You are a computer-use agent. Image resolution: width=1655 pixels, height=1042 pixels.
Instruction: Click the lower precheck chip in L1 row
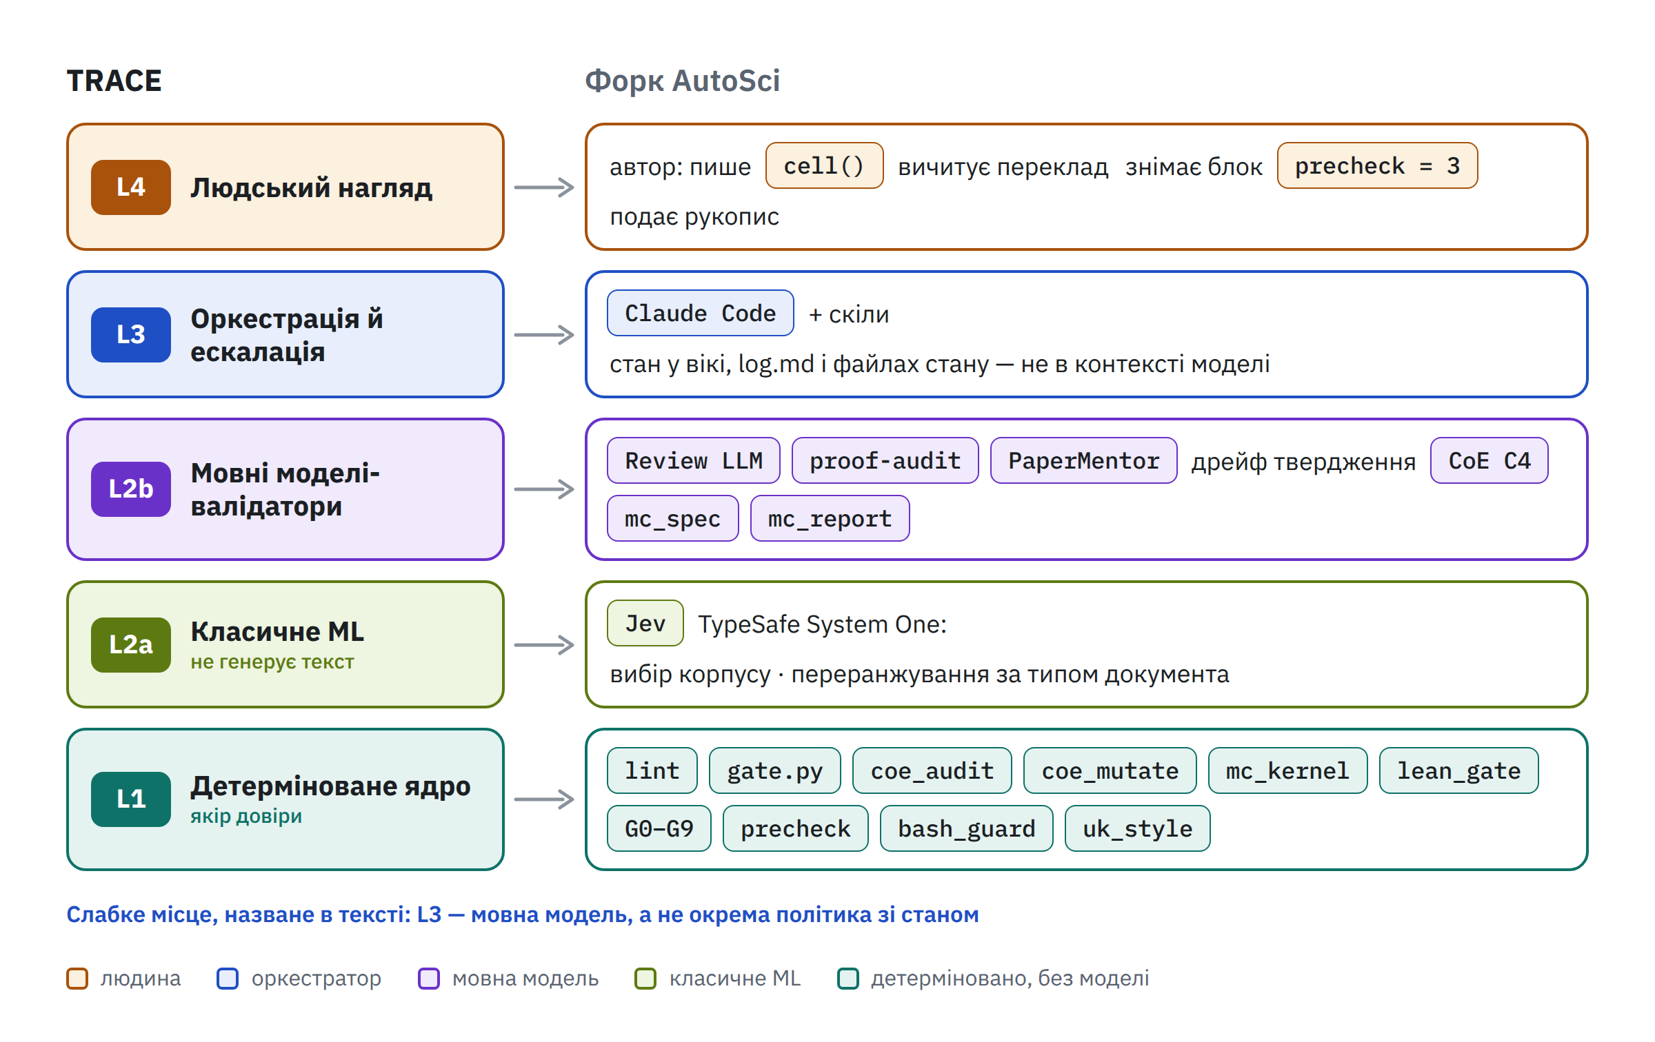point(795,829)
